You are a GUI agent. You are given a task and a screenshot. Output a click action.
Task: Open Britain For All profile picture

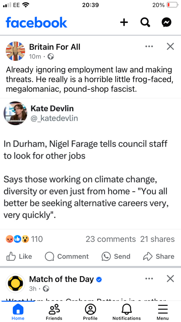(16, 51)
